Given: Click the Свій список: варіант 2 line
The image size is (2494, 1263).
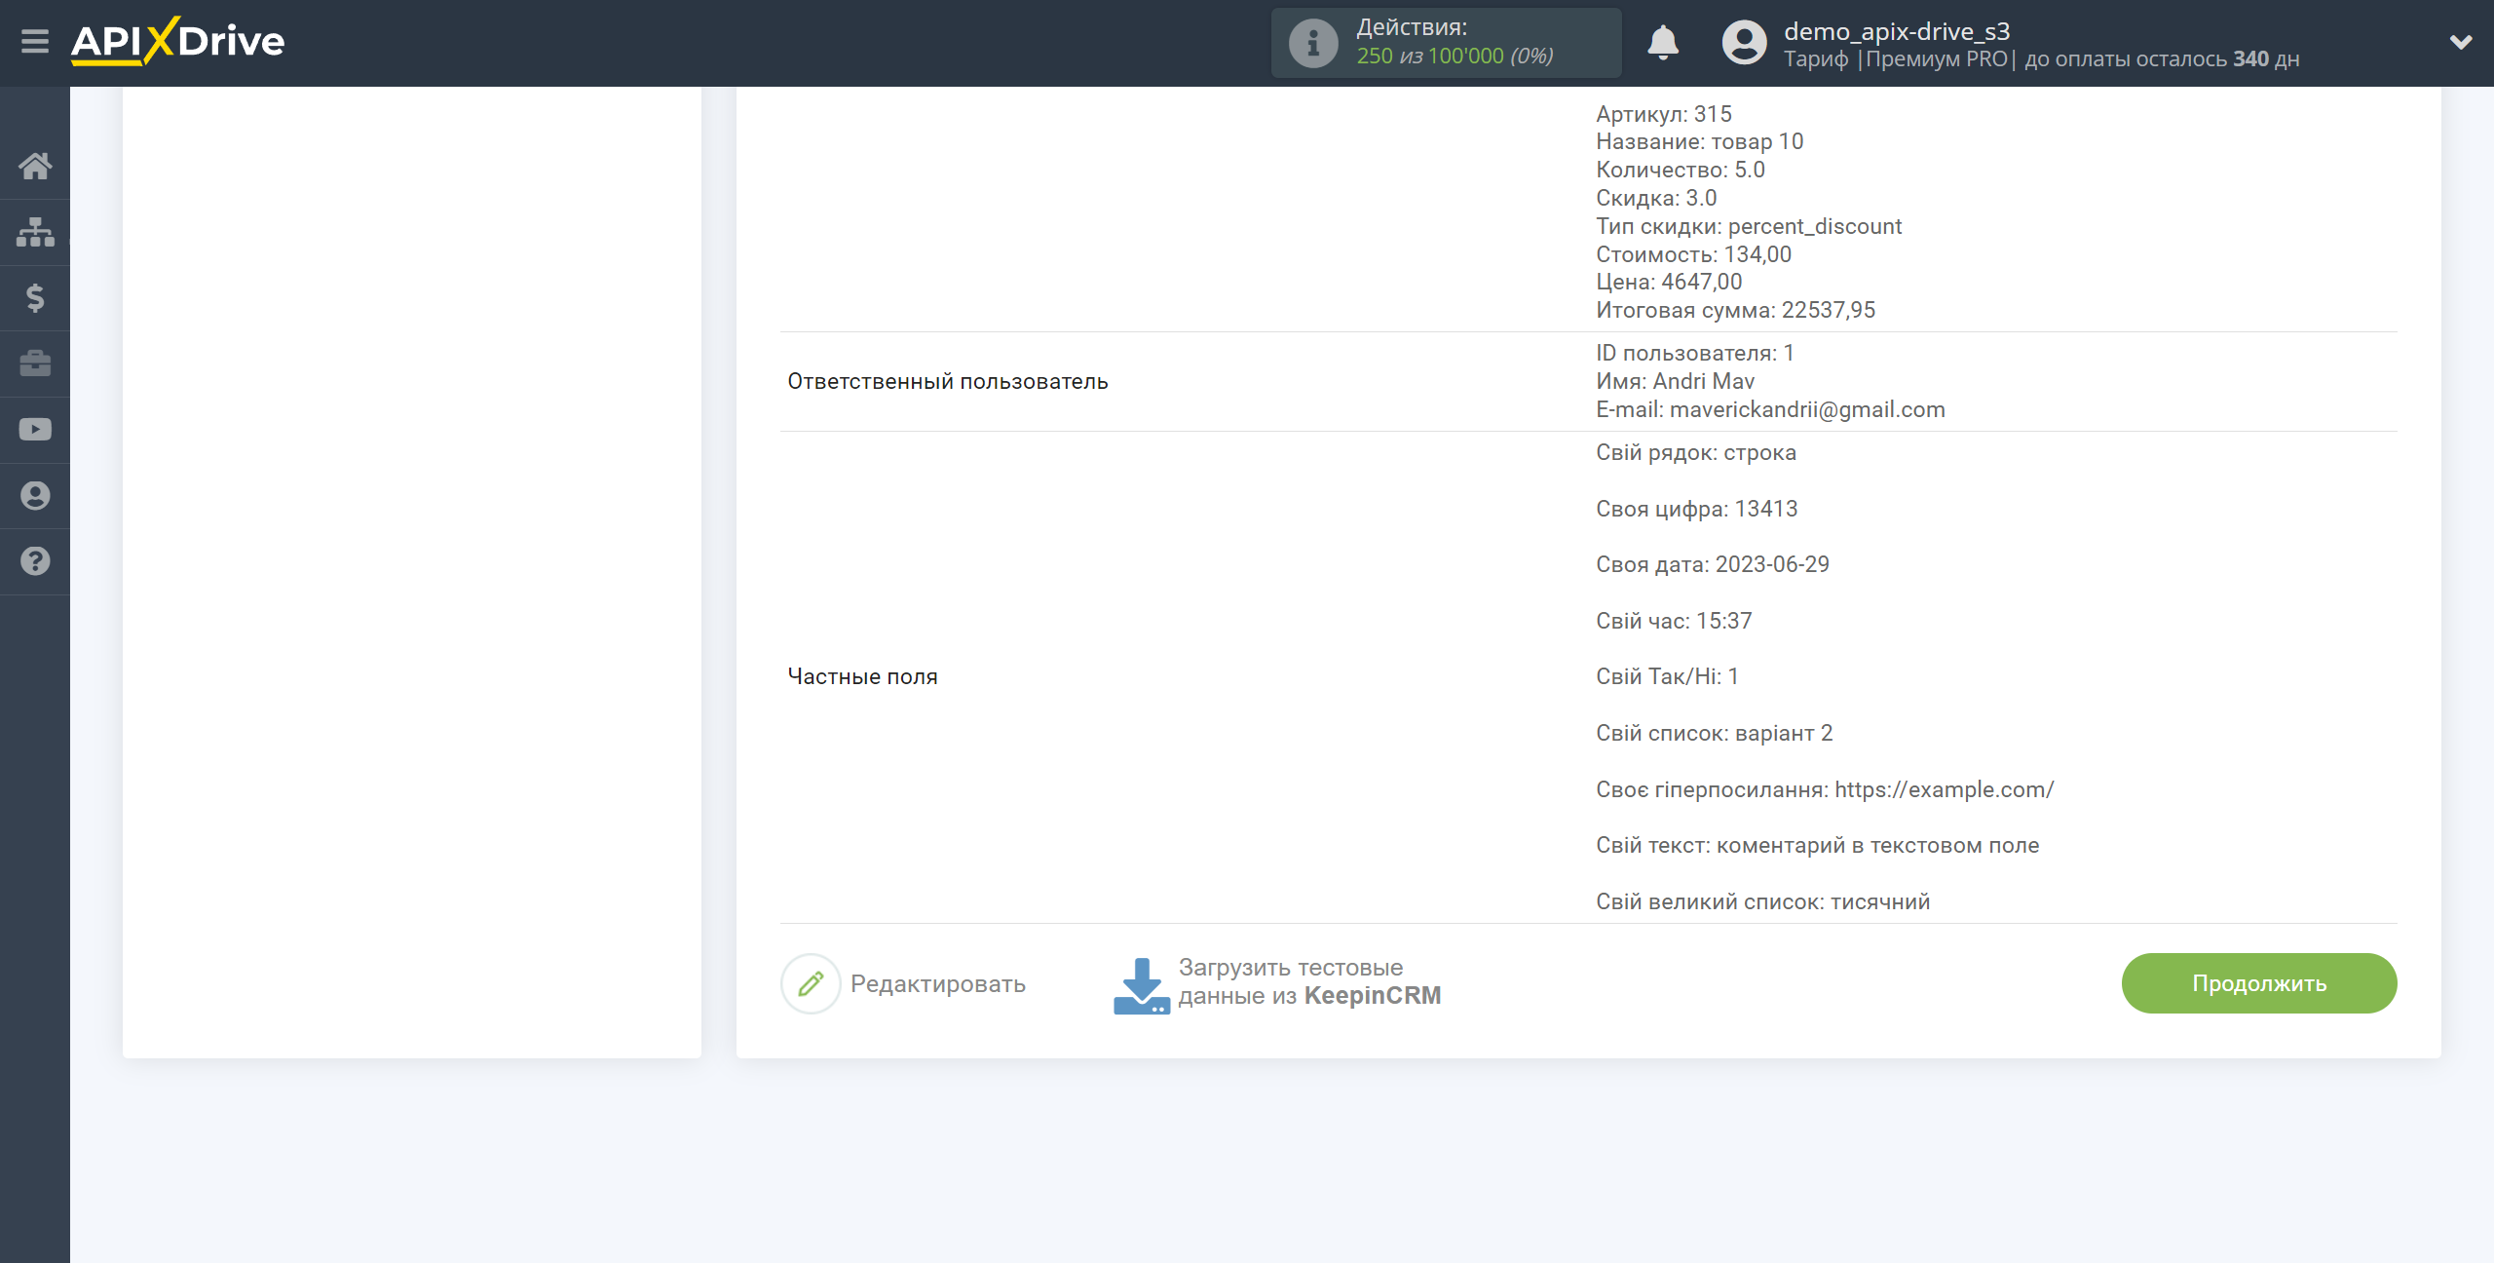Looking at the screenshot, I should click(1714, 733).
